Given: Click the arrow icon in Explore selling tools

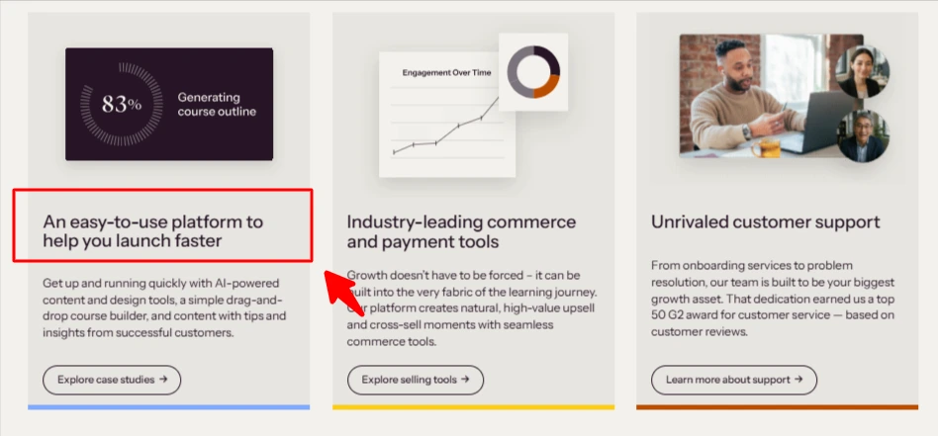Looking at the screenshot, I should click(x=465, y=380).
